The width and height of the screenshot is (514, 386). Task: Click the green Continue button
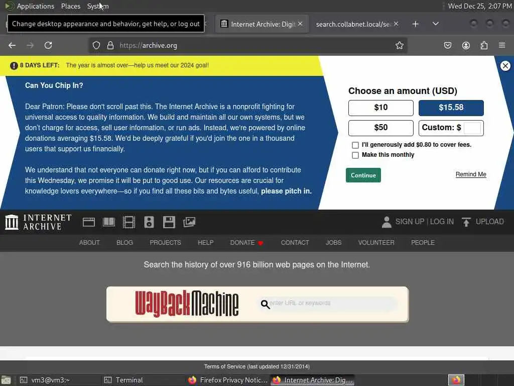(363, 175)
